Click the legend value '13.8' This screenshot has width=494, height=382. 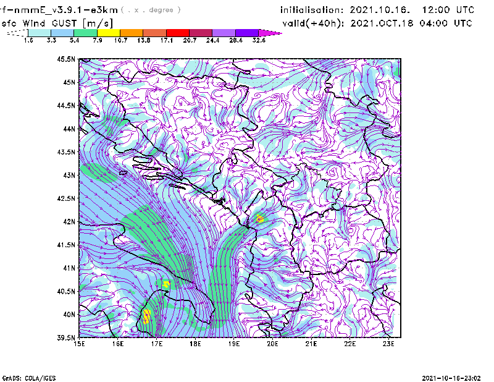(x=144, y=40)
